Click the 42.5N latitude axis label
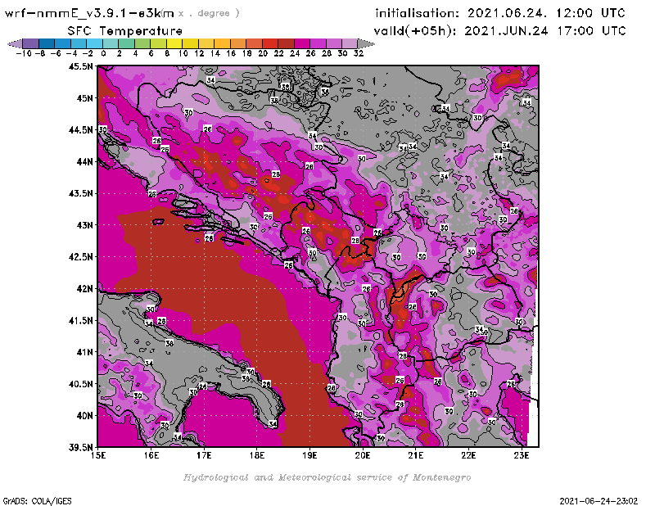The image size is (655, 506). 81,257
